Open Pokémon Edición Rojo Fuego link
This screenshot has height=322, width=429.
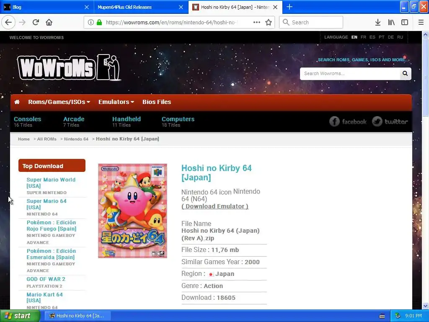52,226
